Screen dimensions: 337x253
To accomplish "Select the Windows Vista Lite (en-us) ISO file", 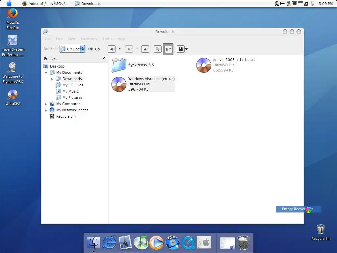I will [143, 84].
